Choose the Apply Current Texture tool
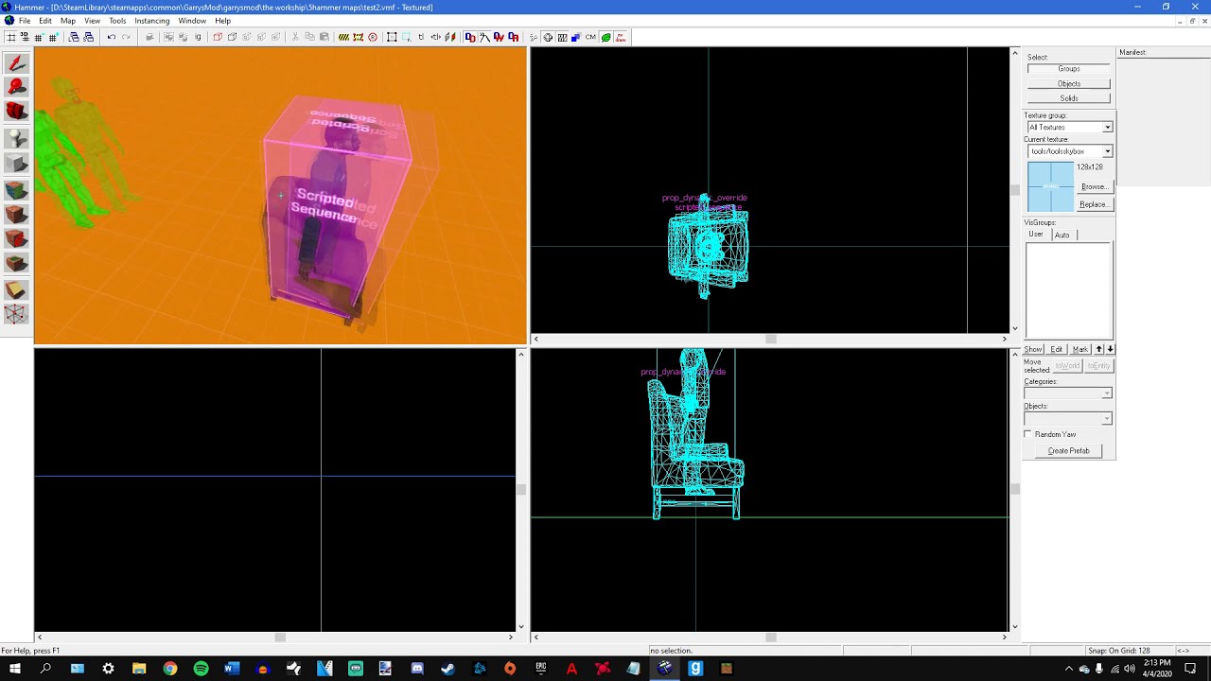Viewport: 1211px width, 681px height. (16, 215)
